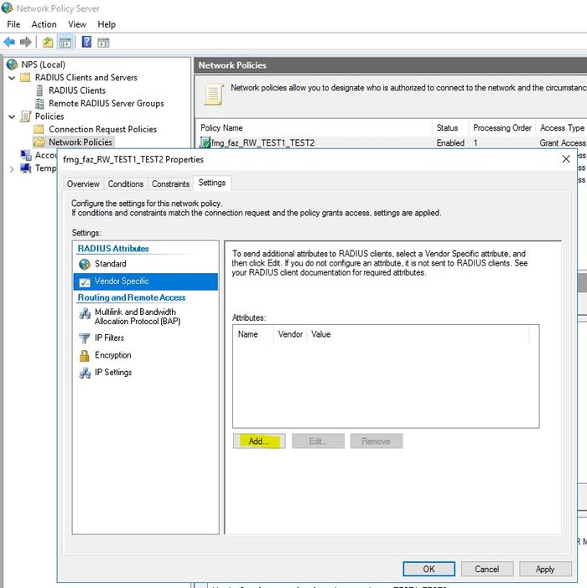Close the Properties dialog with X
Screen dimensions: 587x588
[566, 158]
